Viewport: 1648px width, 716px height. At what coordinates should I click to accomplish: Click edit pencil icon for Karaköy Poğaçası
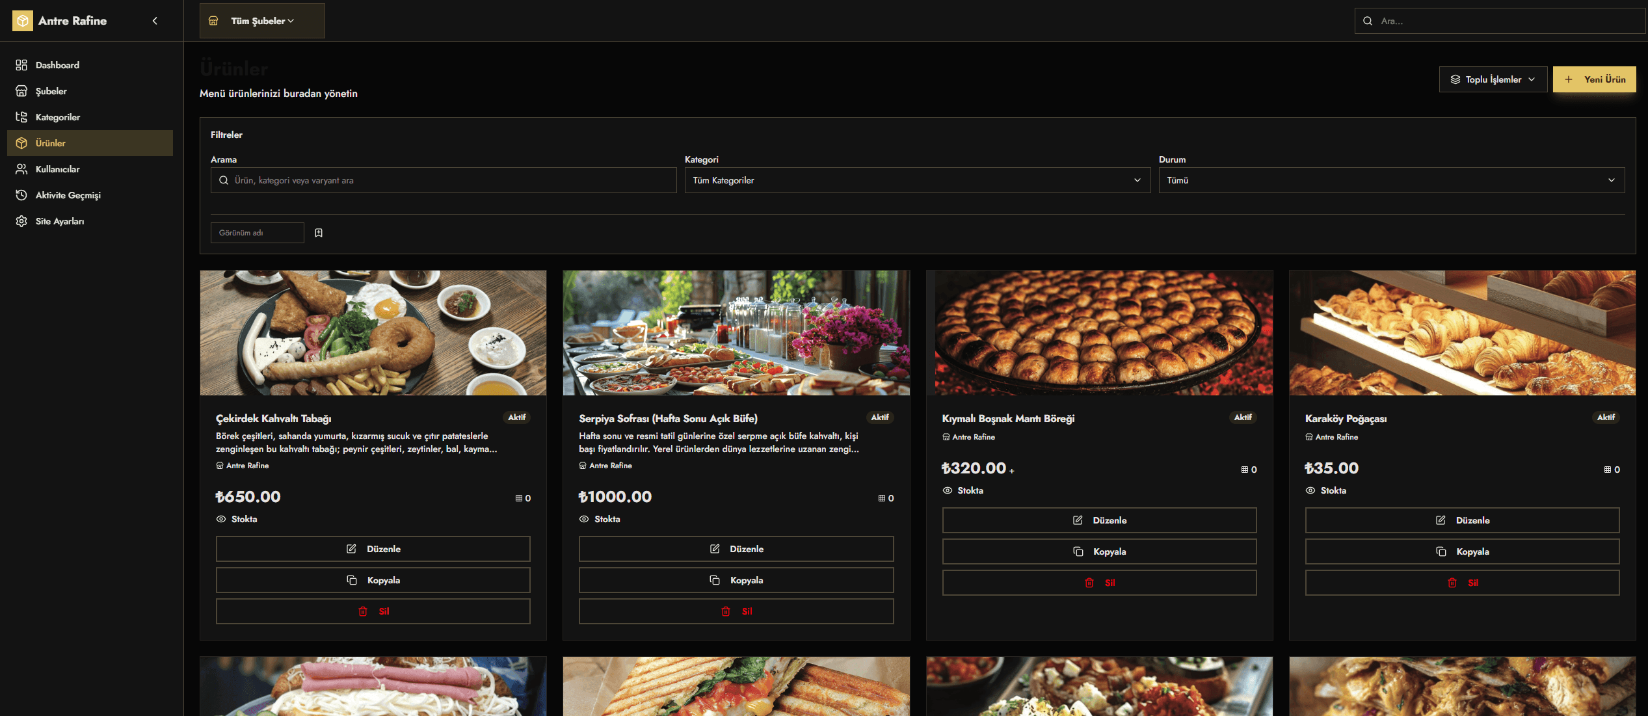coord(1441,520)
